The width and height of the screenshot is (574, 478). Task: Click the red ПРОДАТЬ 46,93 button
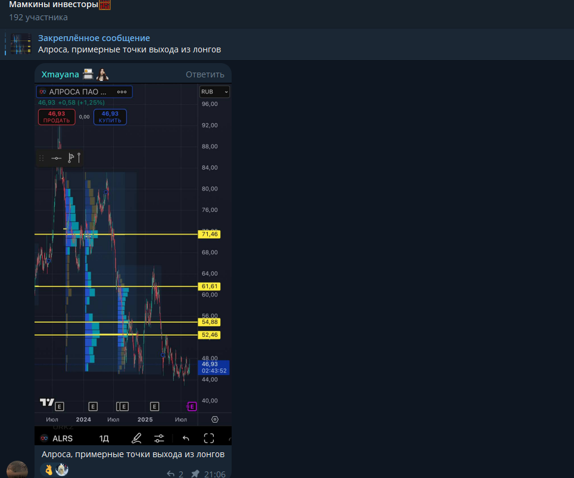57,117
